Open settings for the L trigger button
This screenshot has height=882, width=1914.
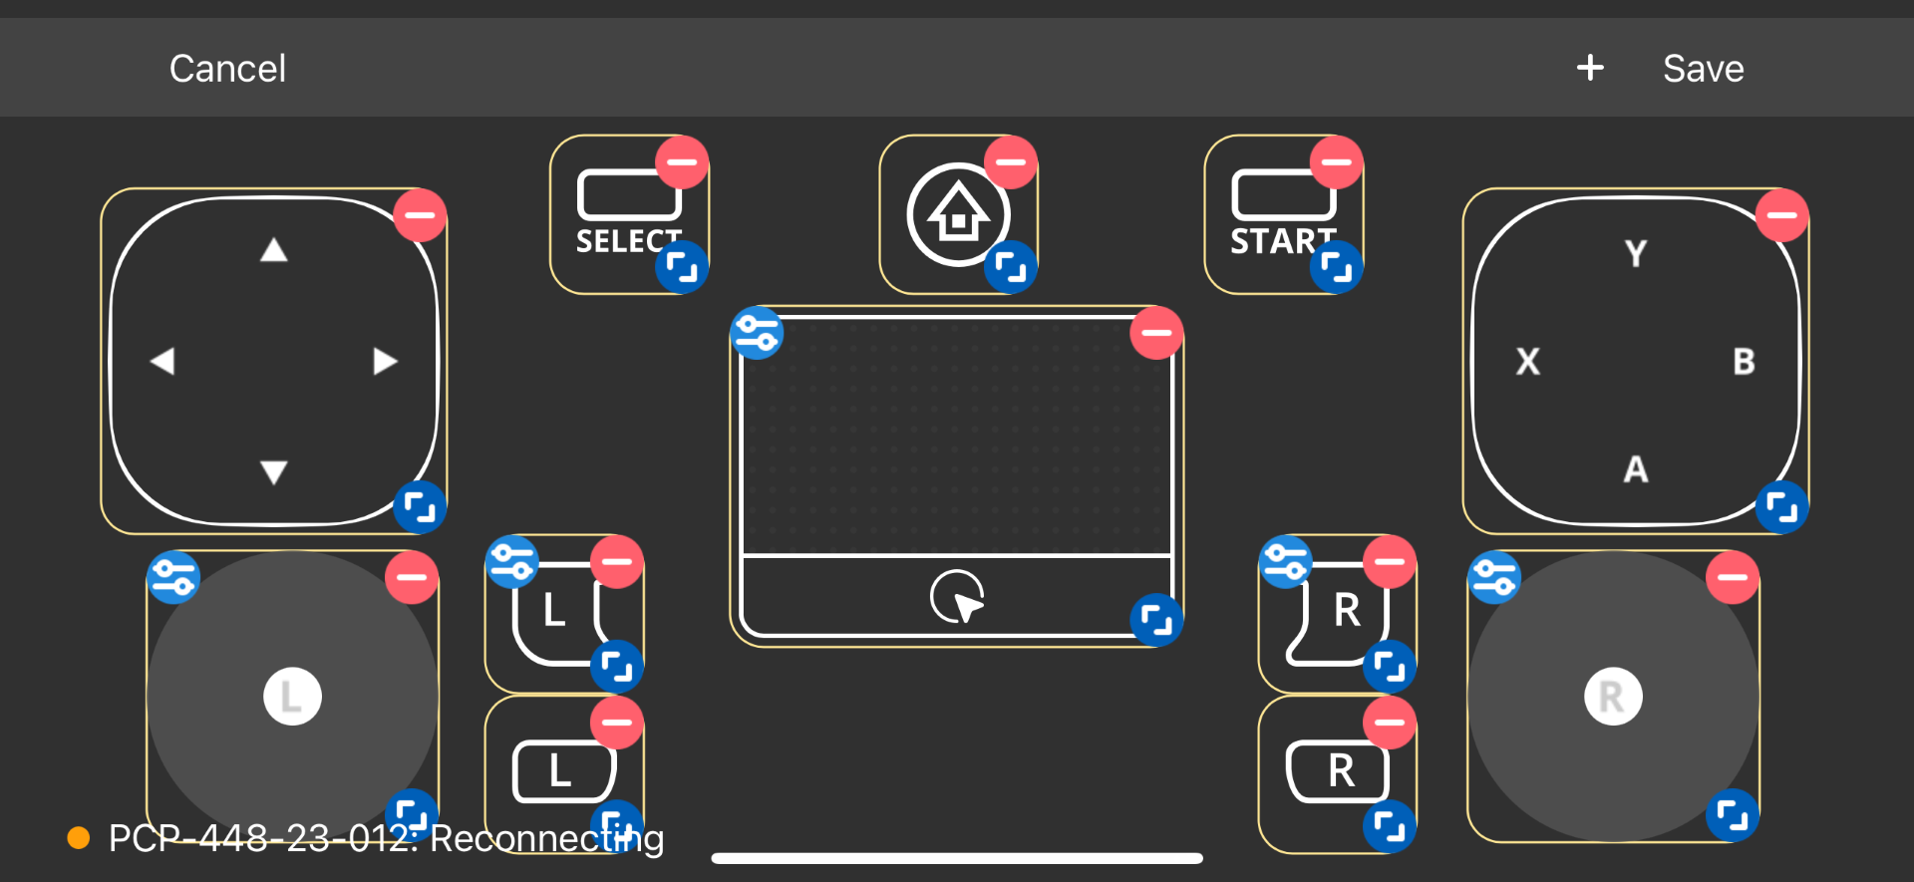512,562
